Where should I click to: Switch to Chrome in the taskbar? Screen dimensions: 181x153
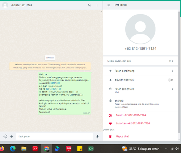pos(46,149)
